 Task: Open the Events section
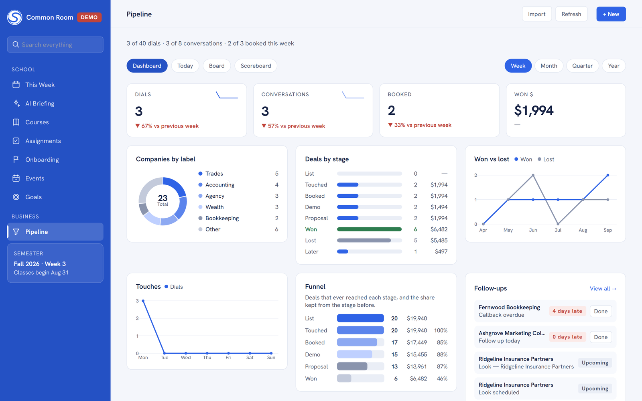55,178
